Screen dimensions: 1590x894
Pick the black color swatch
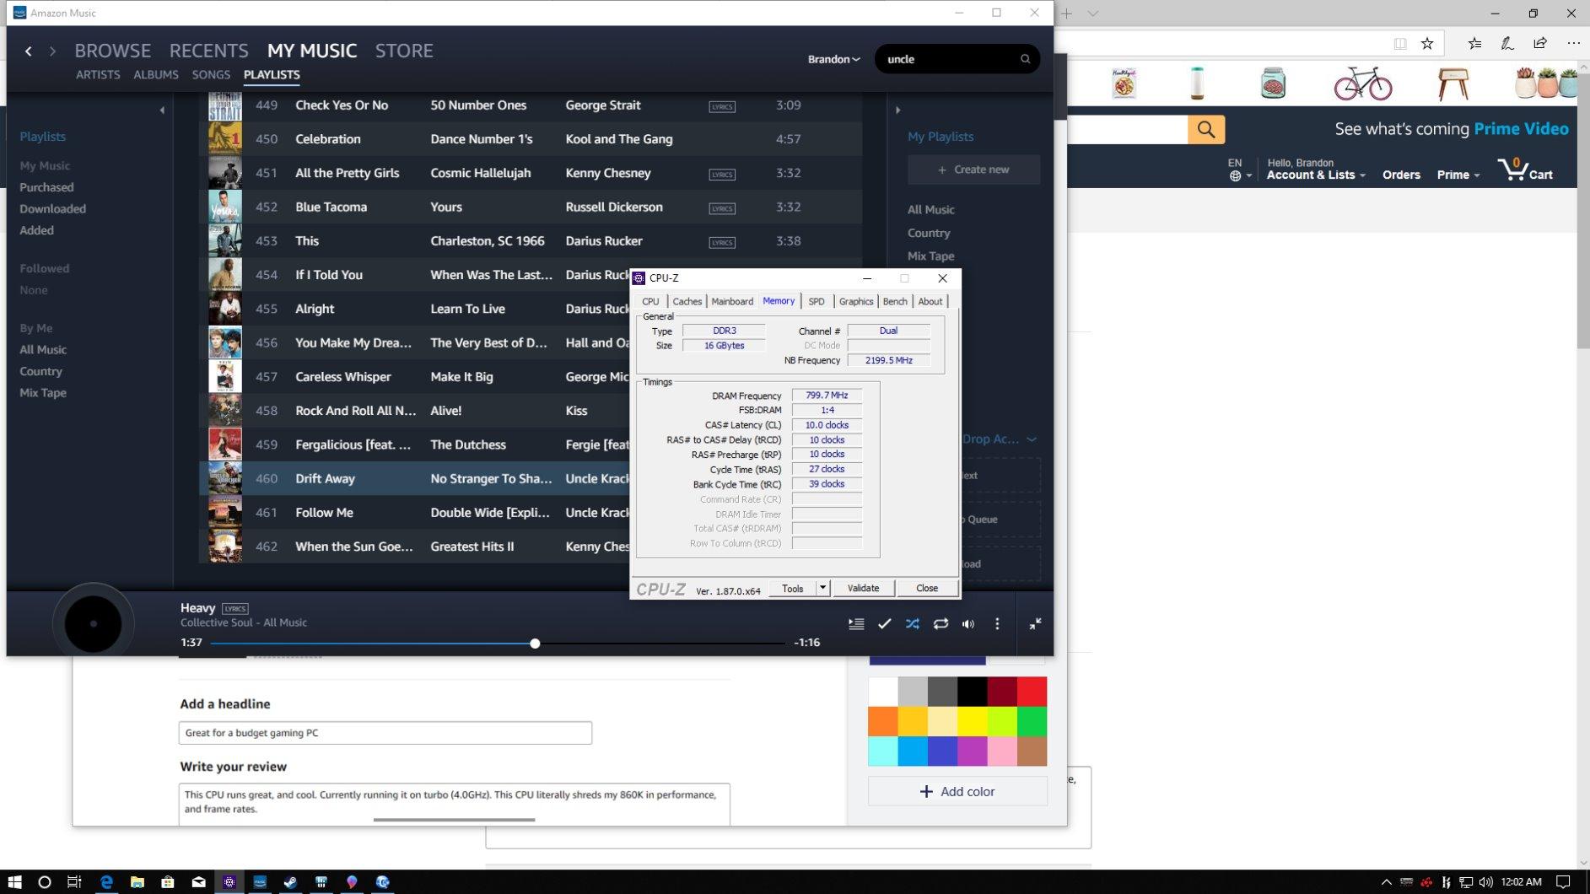973,692
